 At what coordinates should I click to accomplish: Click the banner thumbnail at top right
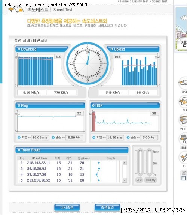pos(181,29)
